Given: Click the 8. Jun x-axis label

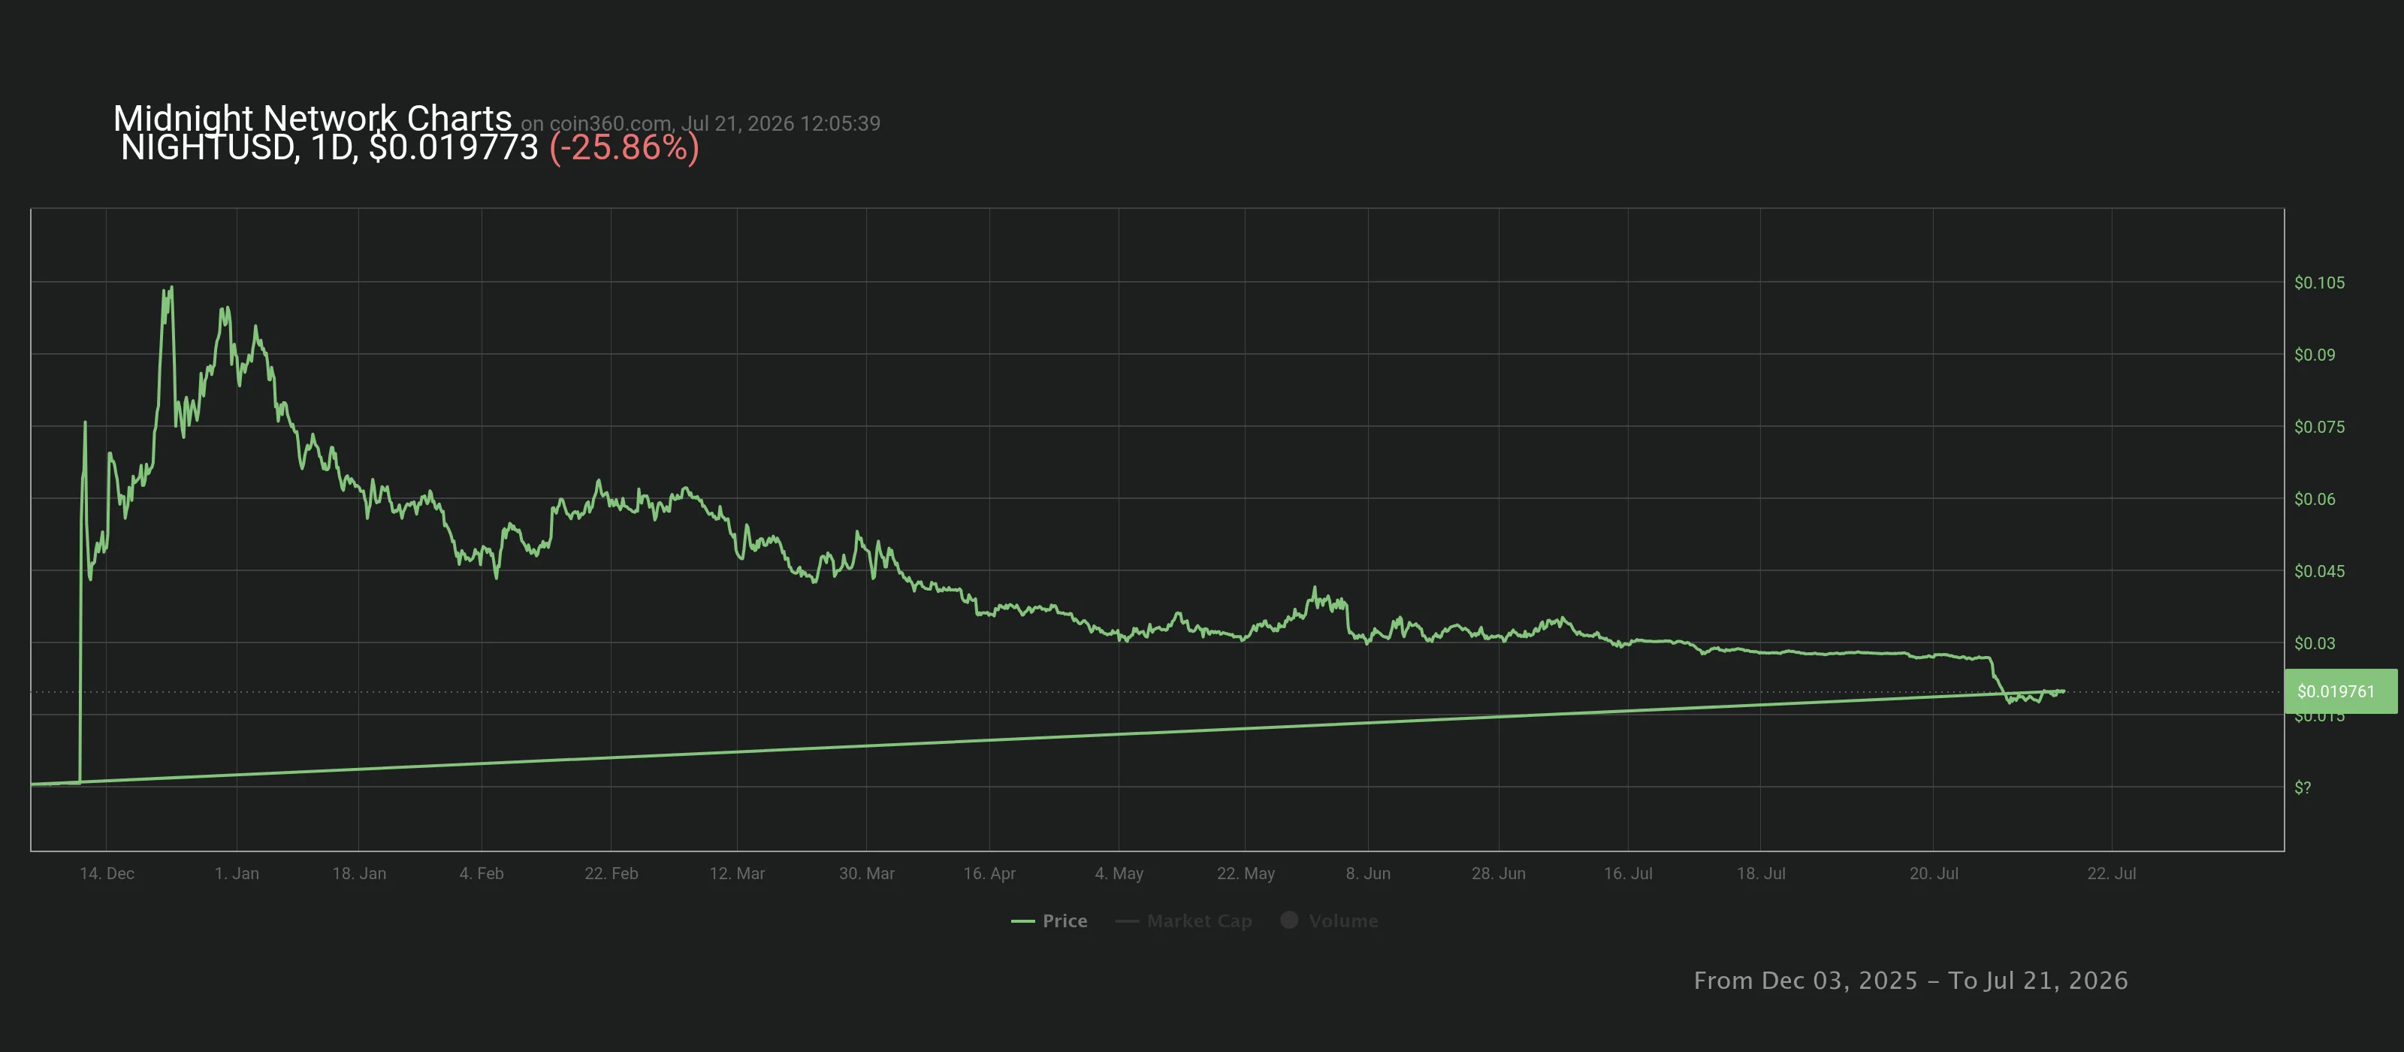Looking at the screenshot, I should (1367, 874).
